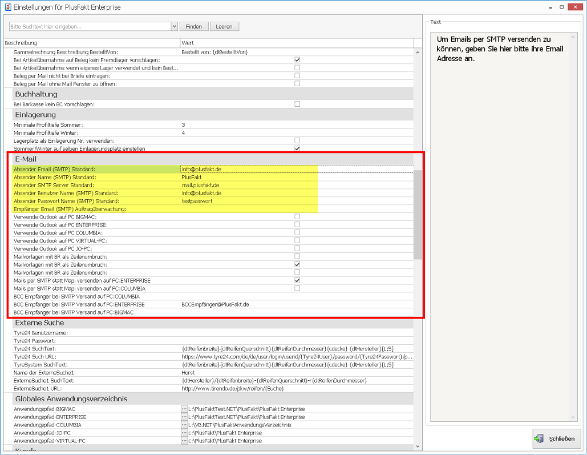Click the settings list vertical scrollbar thumb
This screenshot has height=455, width=587.
tap(418, 215)
